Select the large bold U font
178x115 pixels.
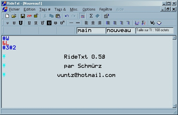pos(21,23)
